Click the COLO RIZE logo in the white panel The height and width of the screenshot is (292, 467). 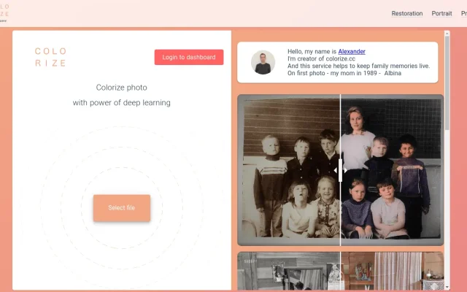[x=50, y=57]
